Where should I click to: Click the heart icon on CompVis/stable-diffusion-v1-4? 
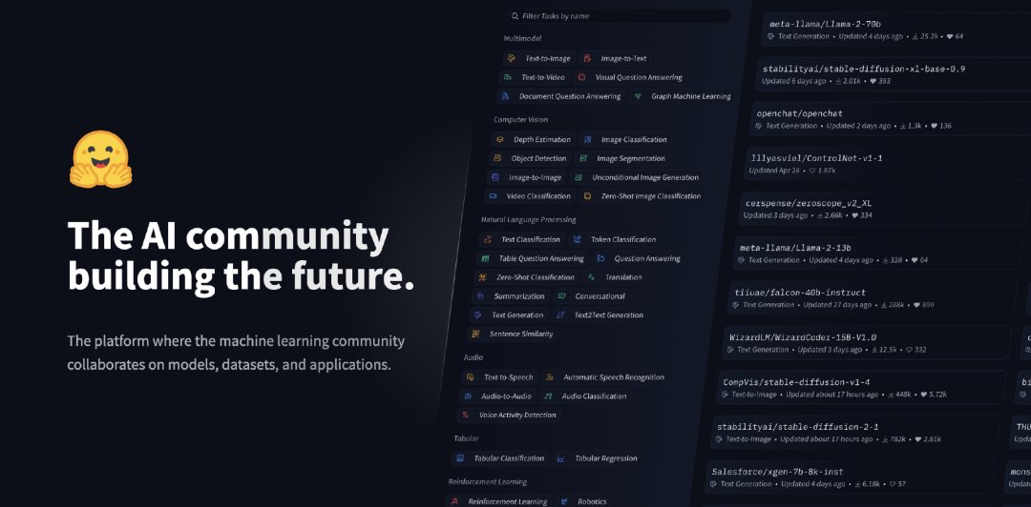pos(923,395)
